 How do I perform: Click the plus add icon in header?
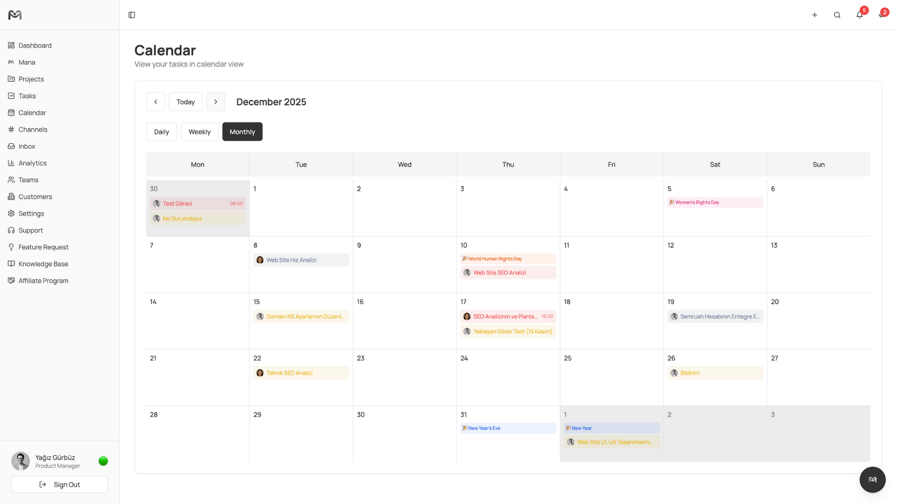[x=814, y=15]
